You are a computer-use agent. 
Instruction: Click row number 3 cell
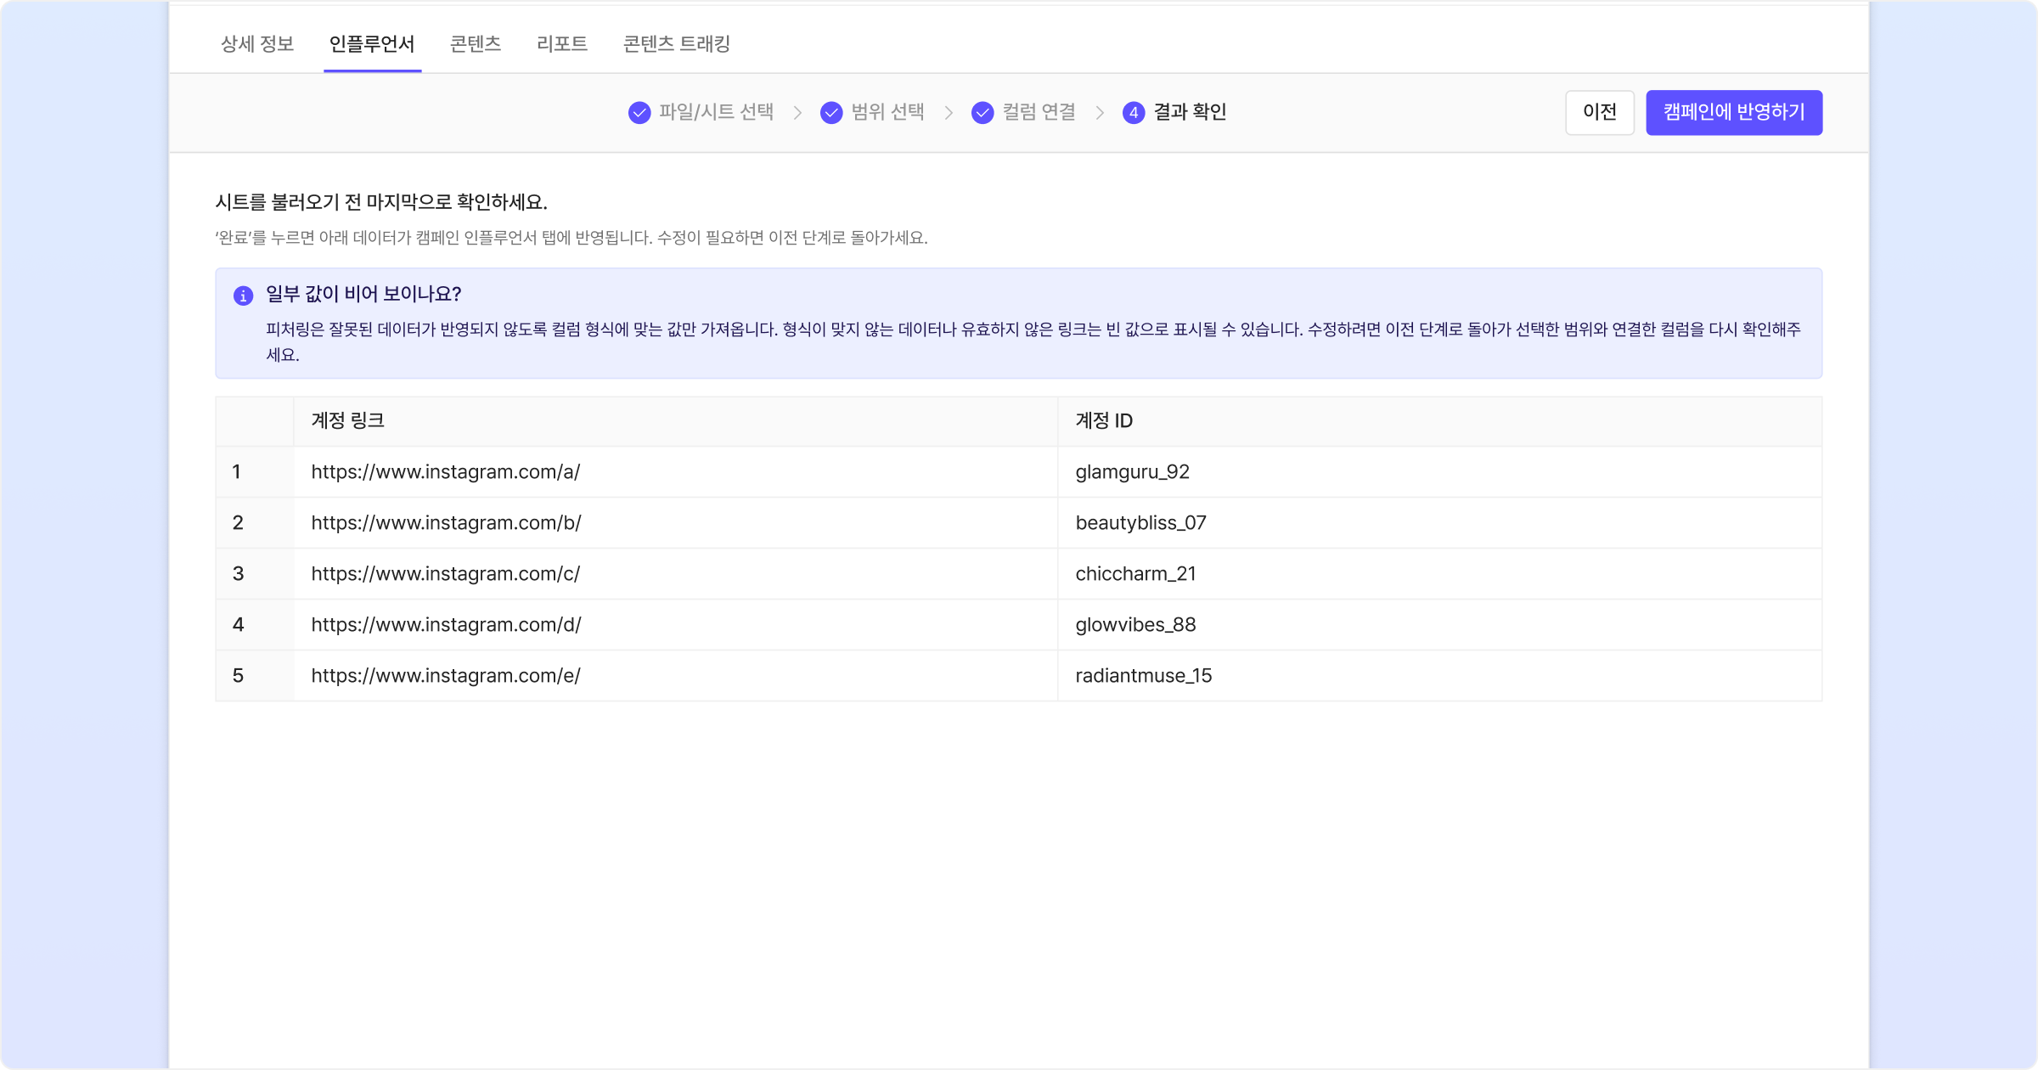[255, 574]
